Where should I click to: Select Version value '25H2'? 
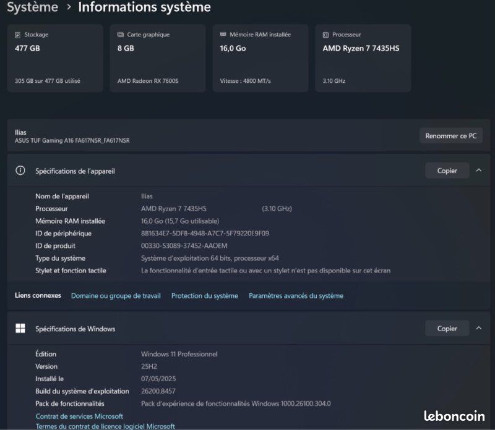[149, 366]
